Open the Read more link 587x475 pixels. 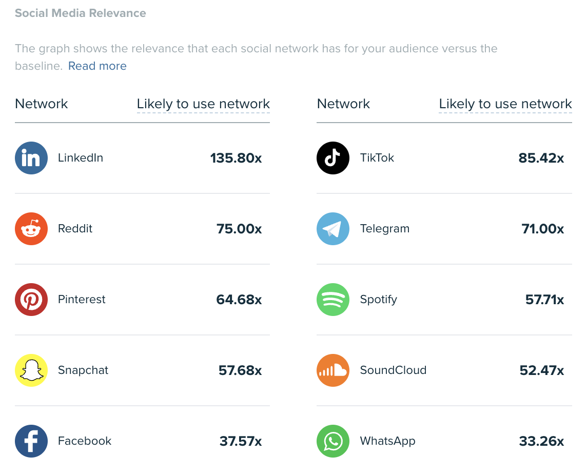click(x=97, y=66)
